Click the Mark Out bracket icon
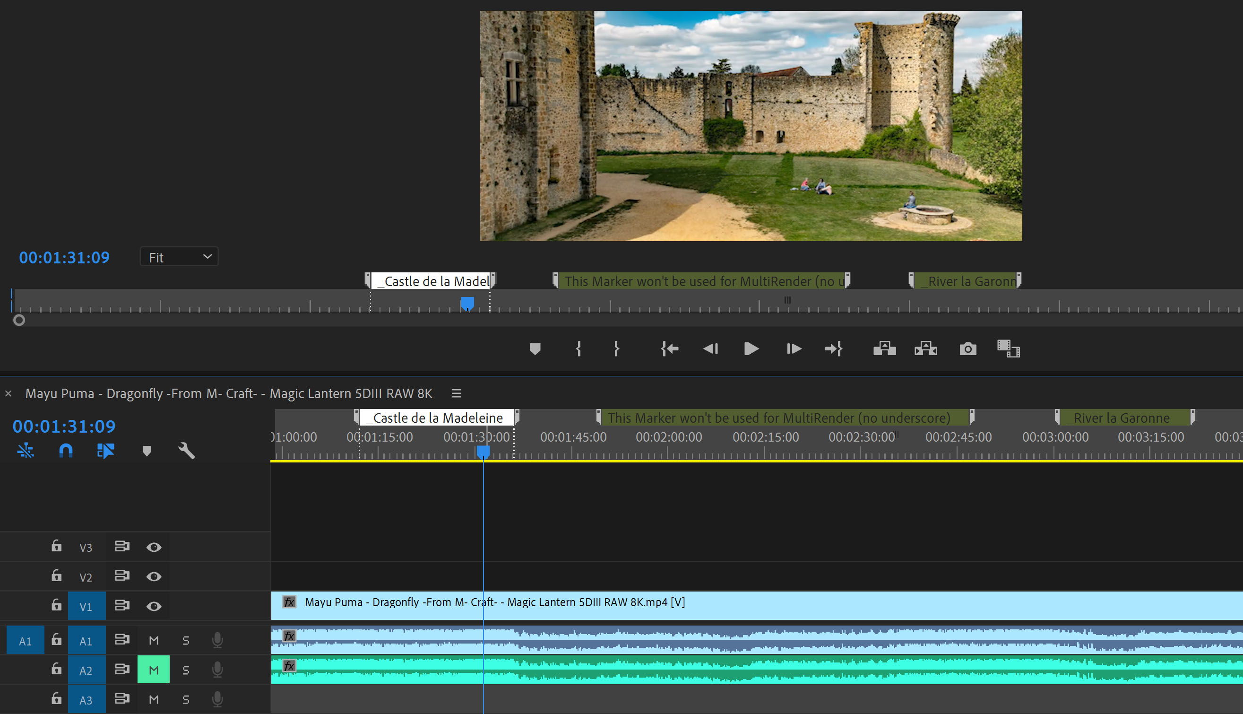 (x=616, y=348)
